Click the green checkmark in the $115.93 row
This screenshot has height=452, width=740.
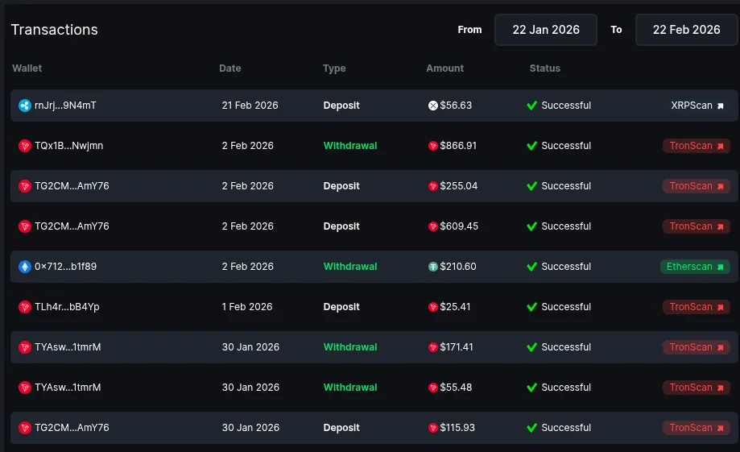click(x=532, y=428)
